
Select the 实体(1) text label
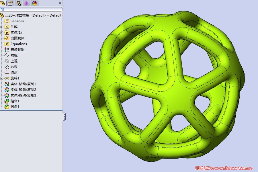[x=16, y=33]
